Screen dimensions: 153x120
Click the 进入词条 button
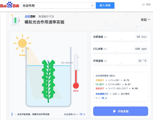(105, 5)
